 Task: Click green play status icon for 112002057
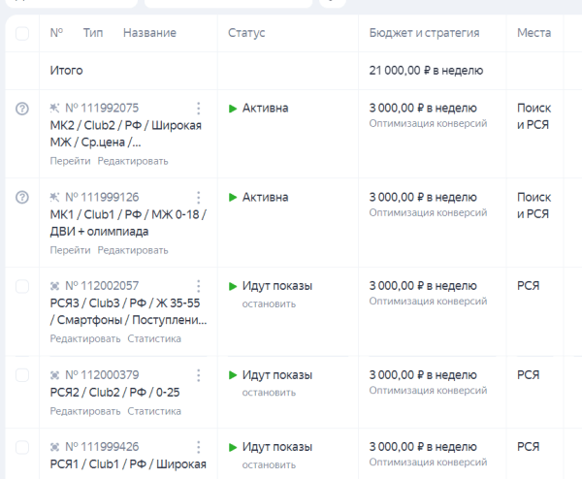[x=233, y=286]
